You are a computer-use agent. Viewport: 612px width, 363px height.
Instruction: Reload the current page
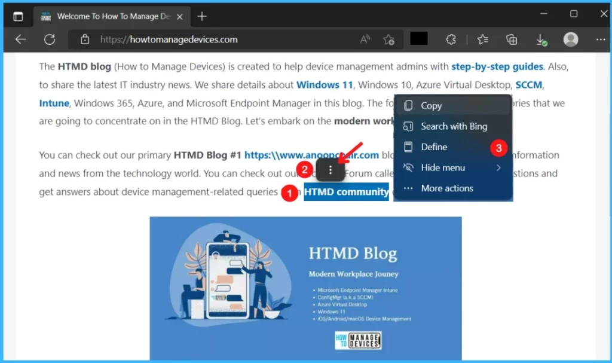[50, 39]
